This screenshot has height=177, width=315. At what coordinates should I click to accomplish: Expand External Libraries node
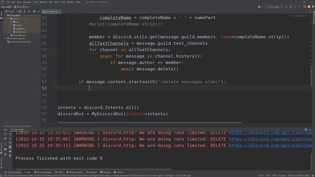[x=5, y=38]
